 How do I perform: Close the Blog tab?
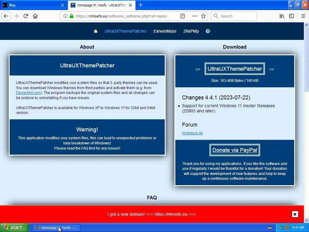tap(62, 5)
